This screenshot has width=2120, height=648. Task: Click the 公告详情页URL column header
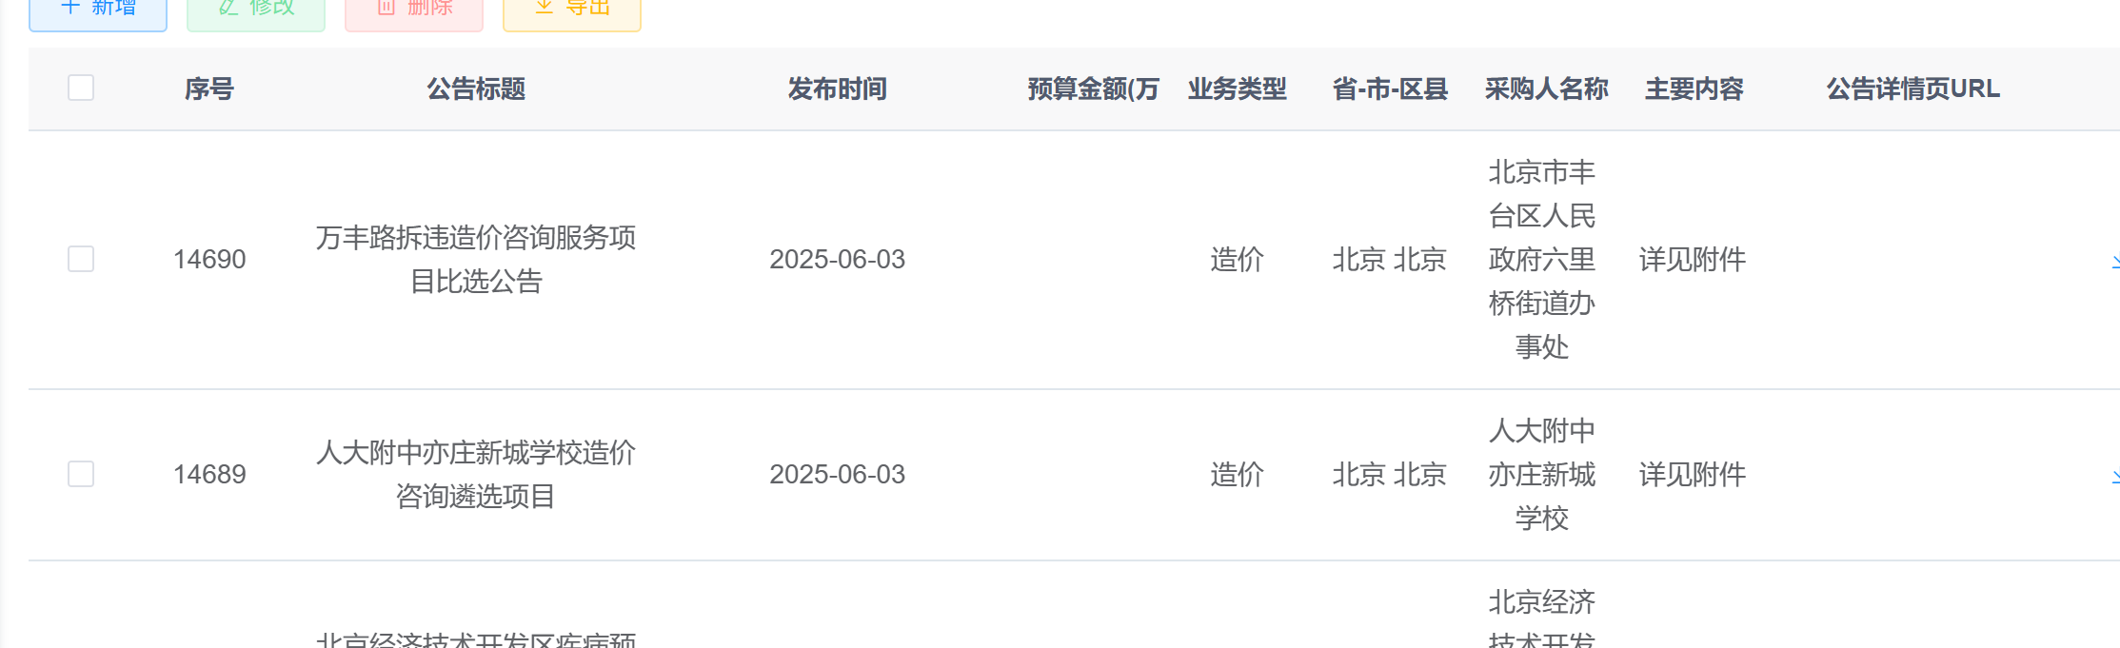tap(1912, 89)
